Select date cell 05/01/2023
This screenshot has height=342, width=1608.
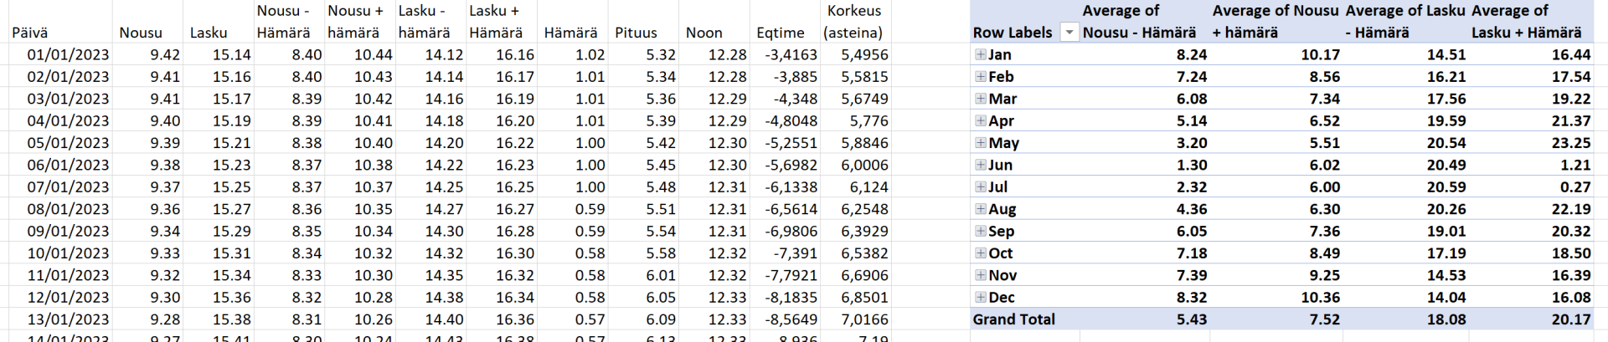(60, 143)
